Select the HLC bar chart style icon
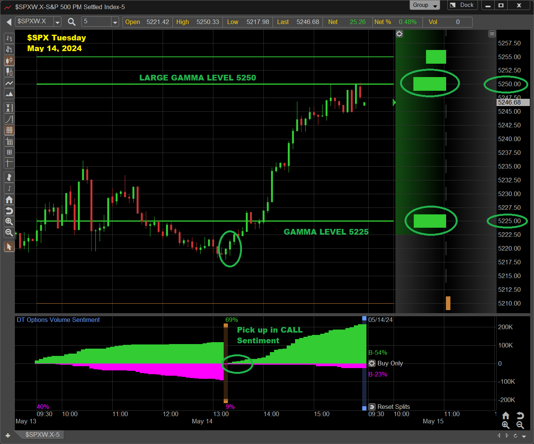 pos(9,50)
